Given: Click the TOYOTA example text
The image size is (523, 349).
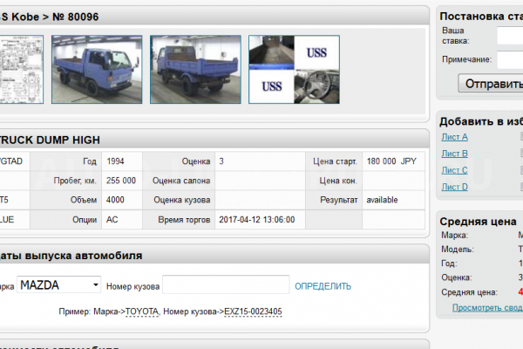Looking at the screenshot, I should tap(142, 311).
